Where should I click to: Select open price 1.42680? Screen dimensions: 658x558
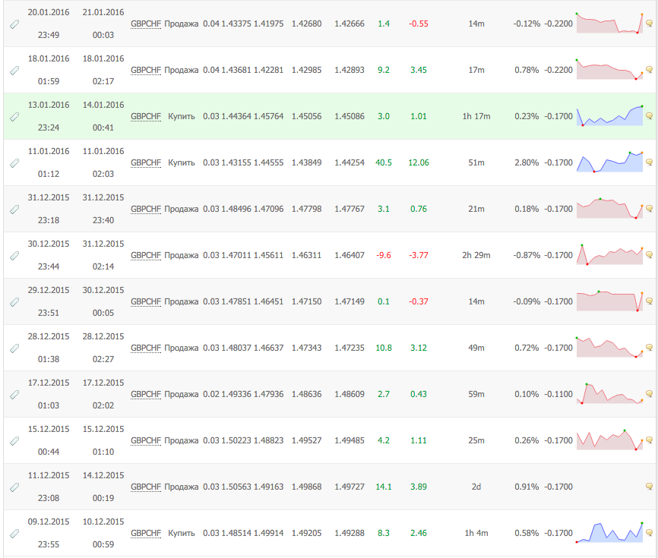(307, 24)
